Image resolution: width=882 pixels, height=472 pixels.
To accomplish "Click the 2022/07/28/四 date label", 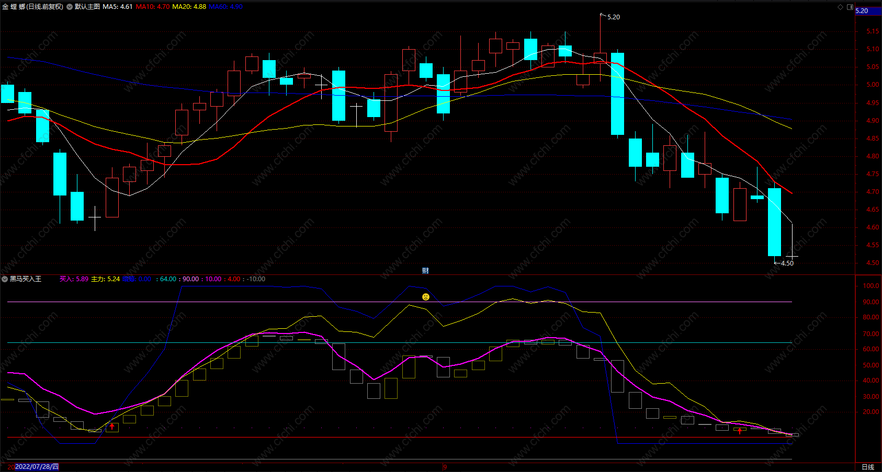I will (37, 467).
